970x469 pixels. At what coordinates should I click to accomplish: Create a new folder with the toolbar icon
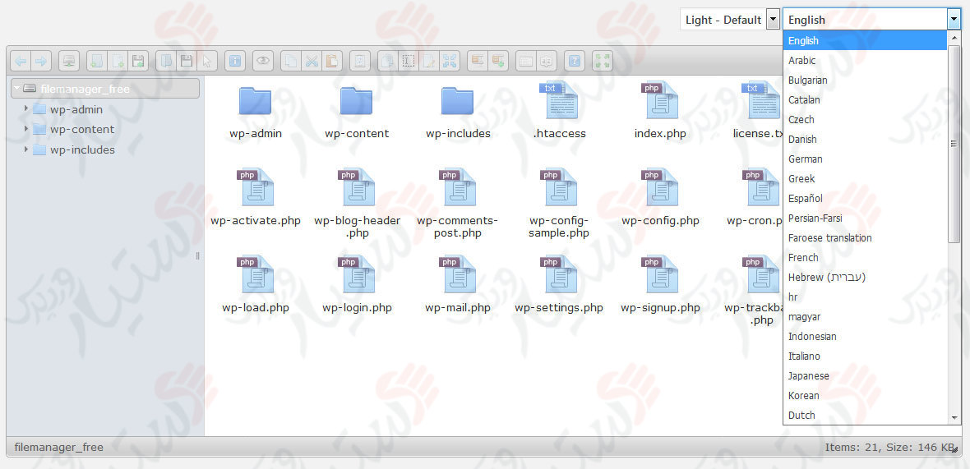[96, 61]
